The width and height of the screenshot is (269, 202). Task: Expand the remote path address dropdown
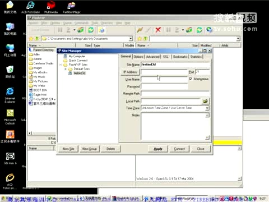pos(238,39)
